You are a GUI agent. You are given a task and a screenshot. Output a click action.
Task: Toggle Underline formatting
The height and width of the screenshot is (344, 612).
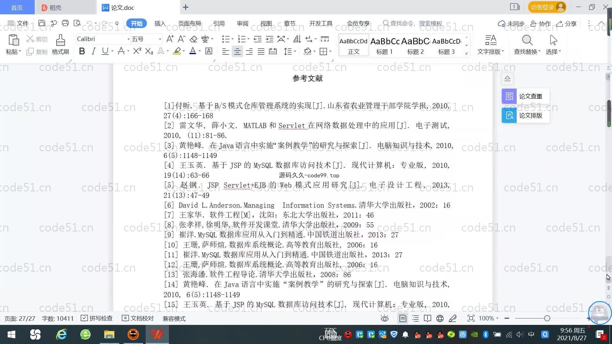[x=105, y=51]
